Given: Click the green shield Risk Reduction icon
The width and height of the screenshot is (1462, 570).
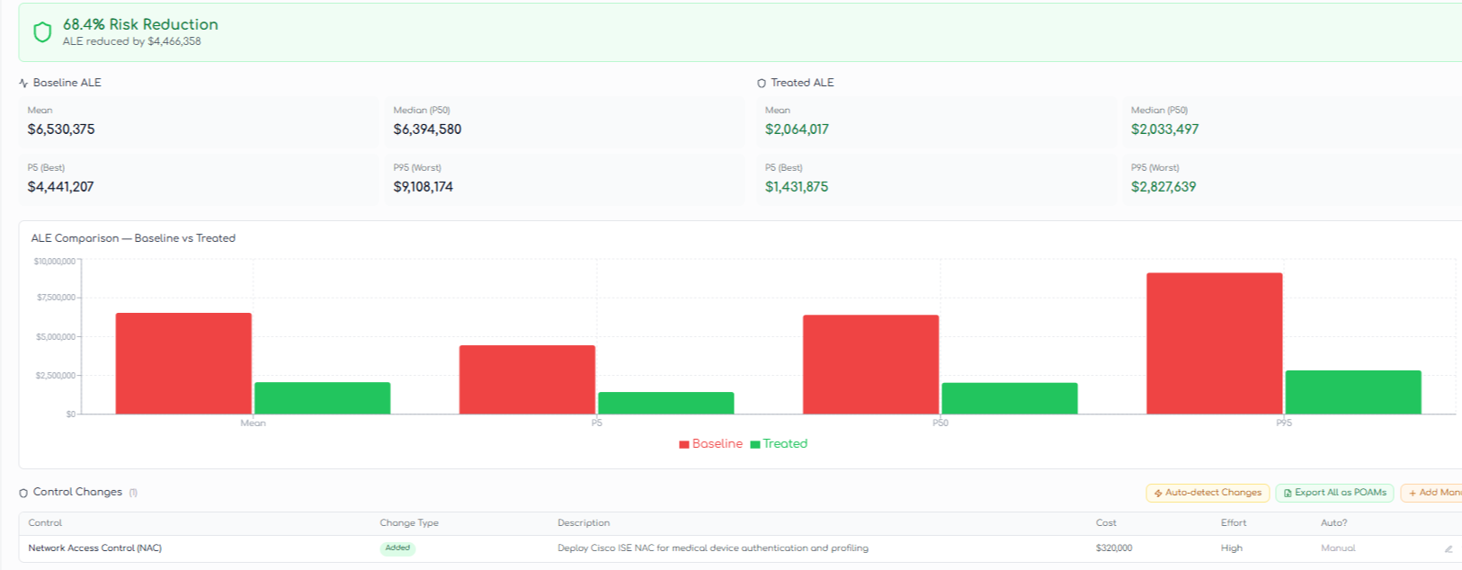Looking at the screenshot, I should click(42, 32).
